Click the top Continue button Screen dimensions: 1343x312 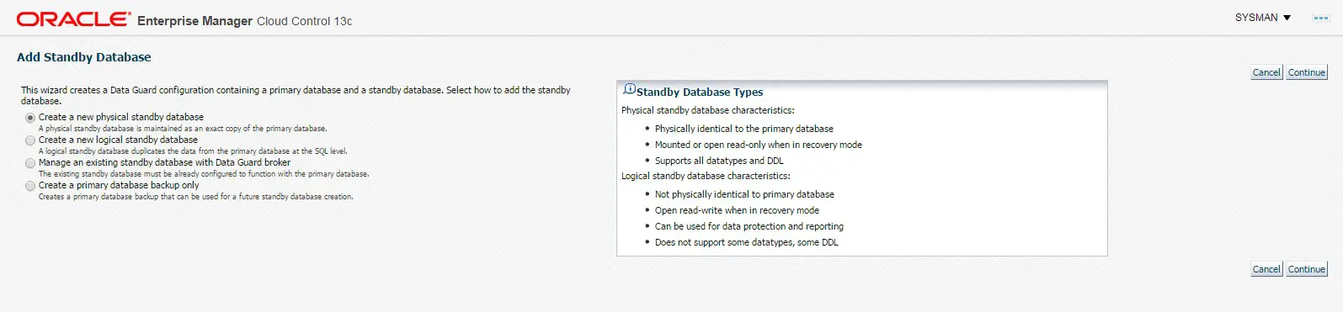tap(1306, 72)
